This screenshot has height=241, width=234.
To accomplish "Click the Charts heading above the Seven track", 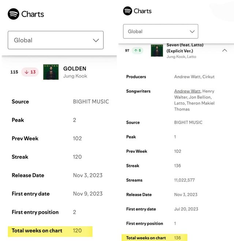I will 143,11.
